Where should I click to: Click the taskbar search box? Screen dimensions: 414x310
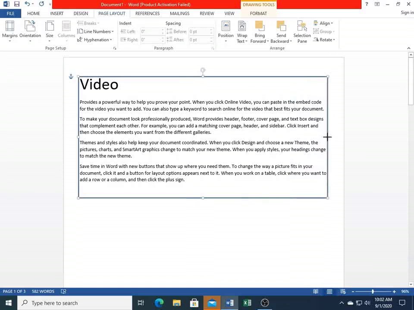[x=75, y=303]
